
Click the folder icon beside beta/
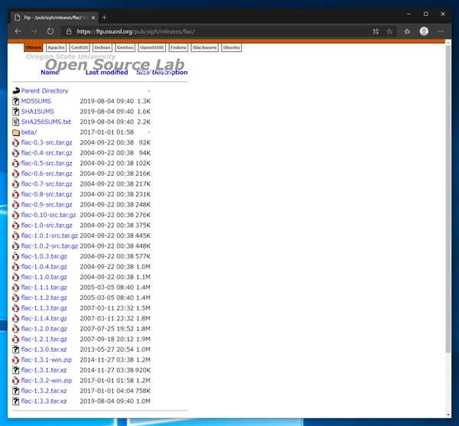click(x=16, y=132)
